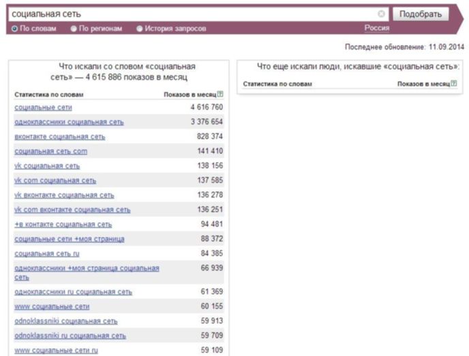Open the 'vk социальная сеть' link
Viewport: 469px width, 356px height.
(x=47, y=166)
